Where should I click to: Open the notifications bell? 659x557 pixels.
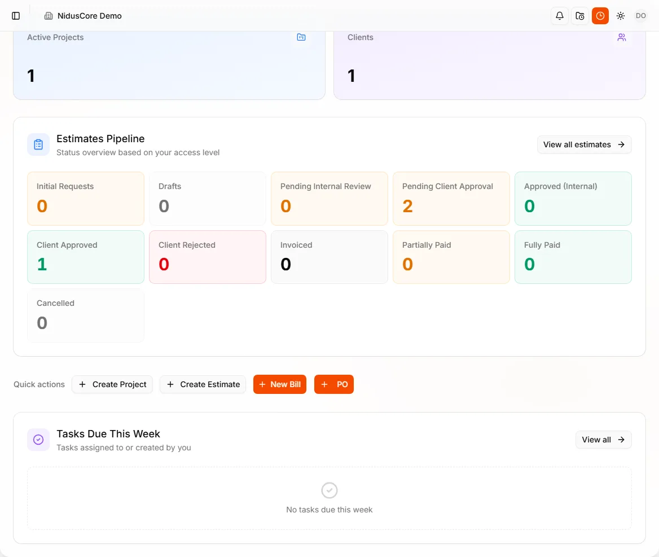coord(559,16)
